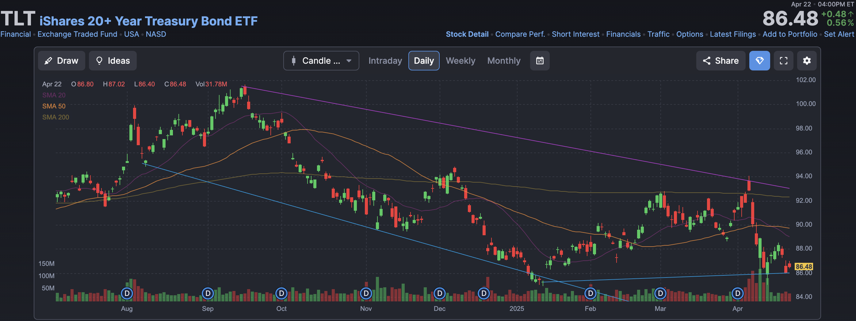Click the October dividend marker
Screen dimensions: 856x321
point(281,293)
